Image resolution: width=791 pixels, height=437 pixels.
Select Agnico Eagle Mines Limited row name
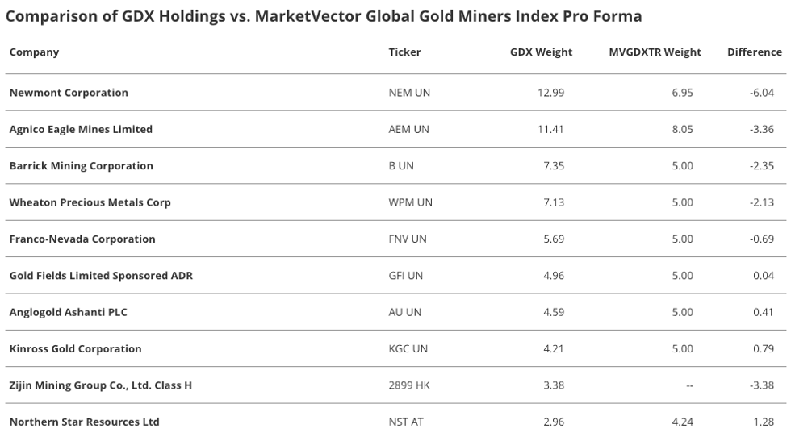pos(81,129)
